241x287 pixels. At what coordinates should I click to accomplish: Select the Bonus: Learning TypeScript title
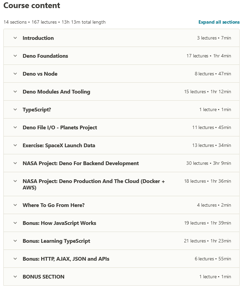[56, 241]
